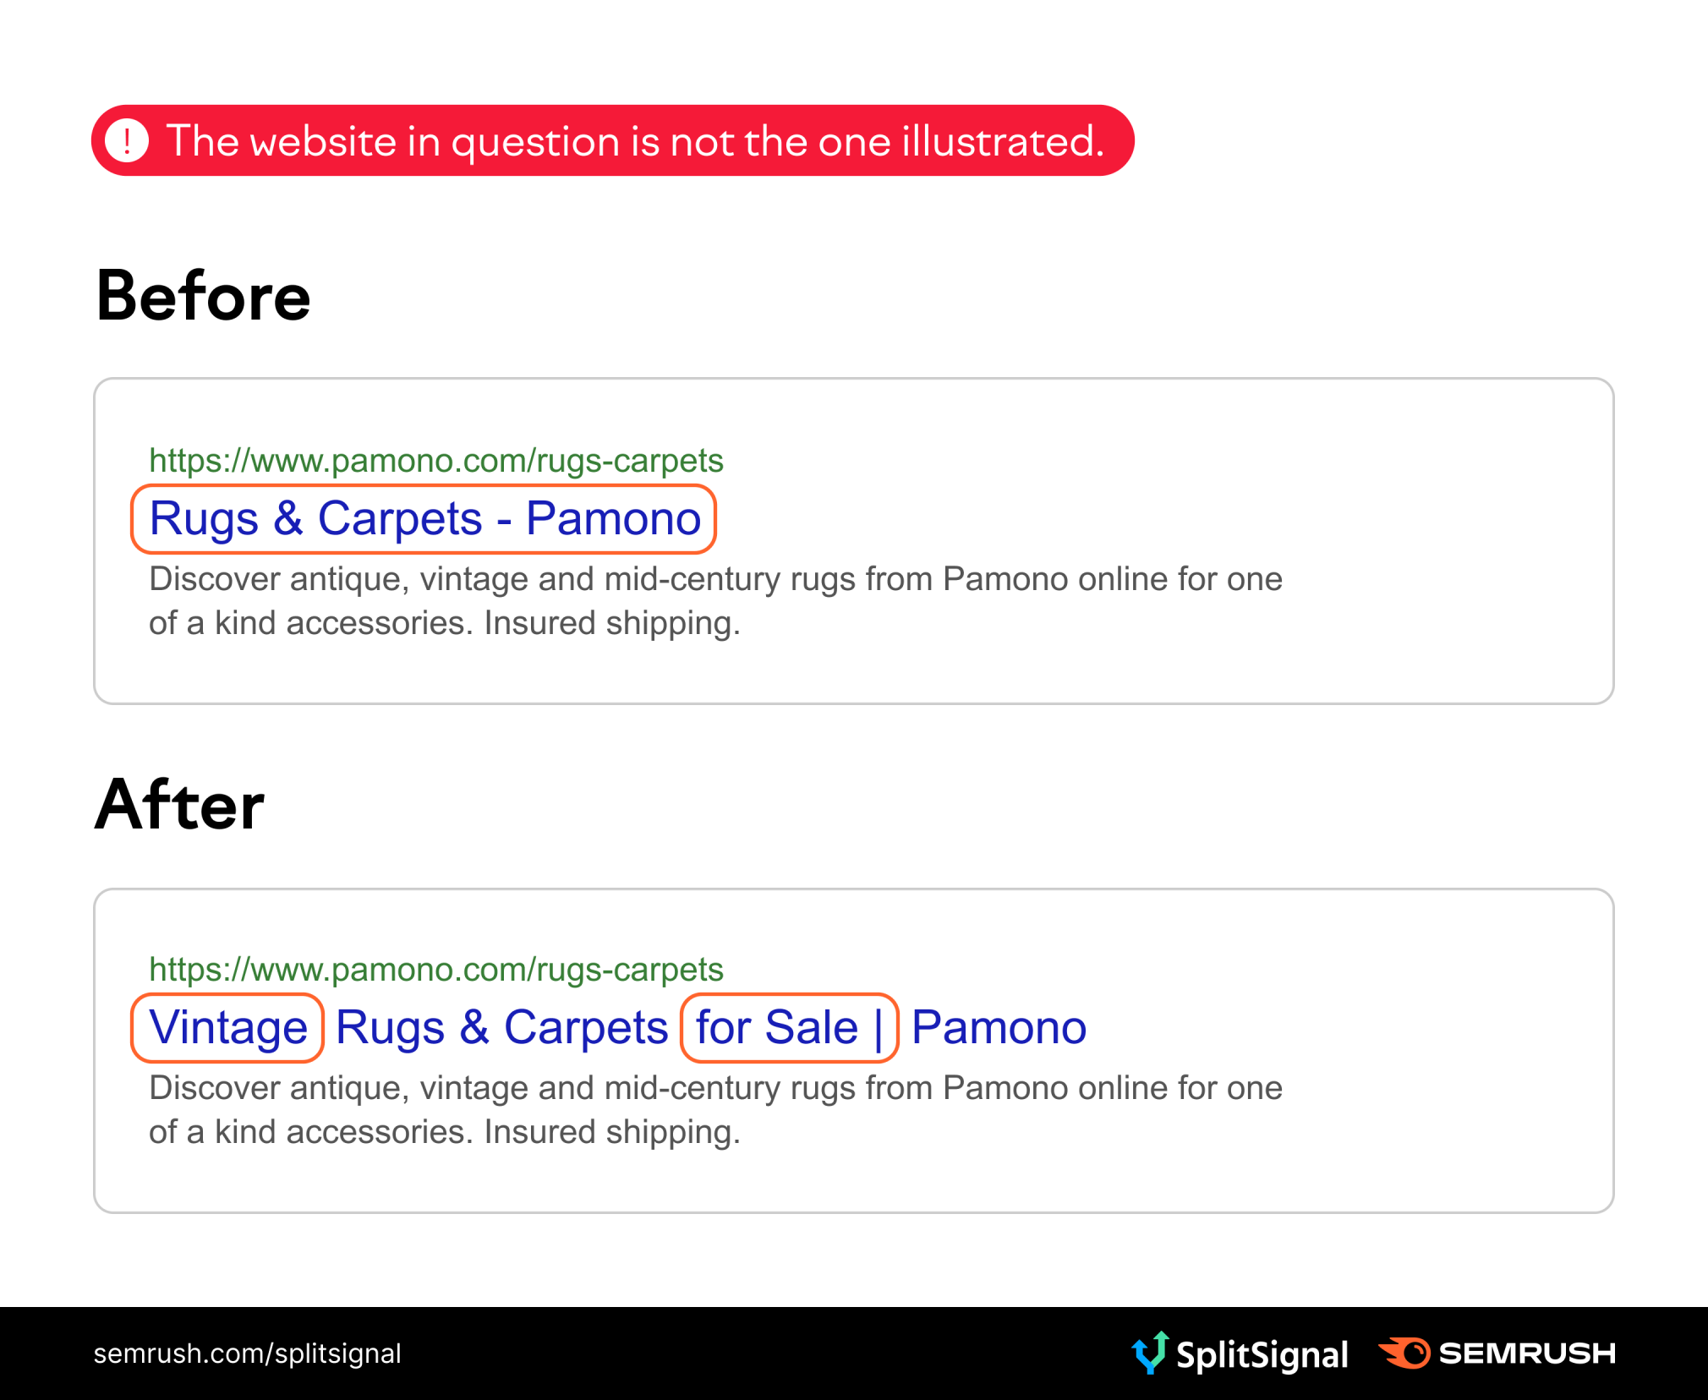Screen dimensions: 1708x1400
Task: Click the highlighted 'Vintage' word in After title
Action: pyautogui.click(x=227, y=1028)
